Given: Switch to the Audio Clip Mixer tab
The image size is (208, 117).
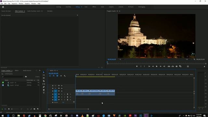Looking at the screenshot, I should 35,11.
